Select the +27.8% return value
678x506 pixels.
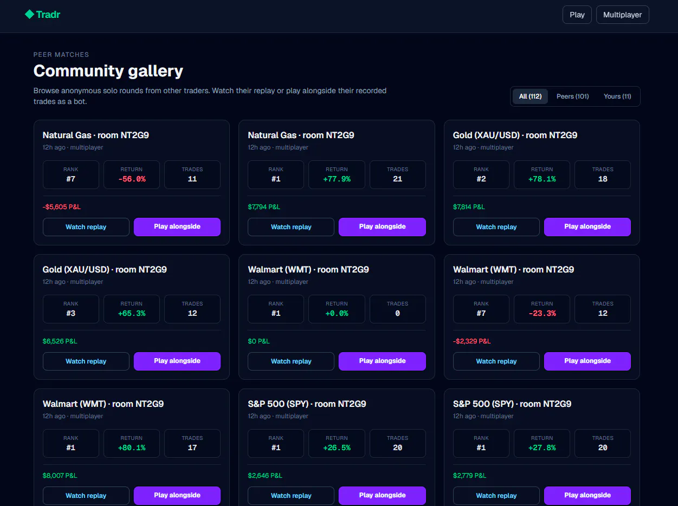542,447
